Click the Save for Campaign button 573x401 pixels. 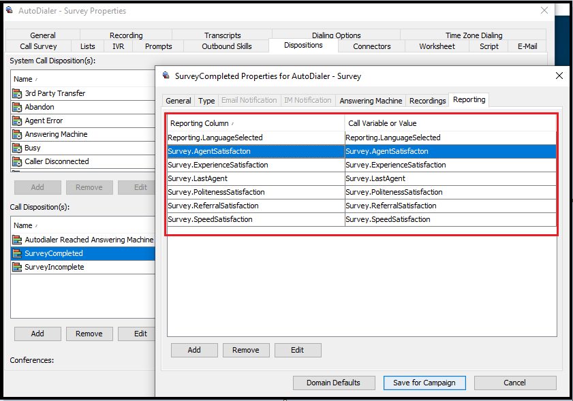424,383
